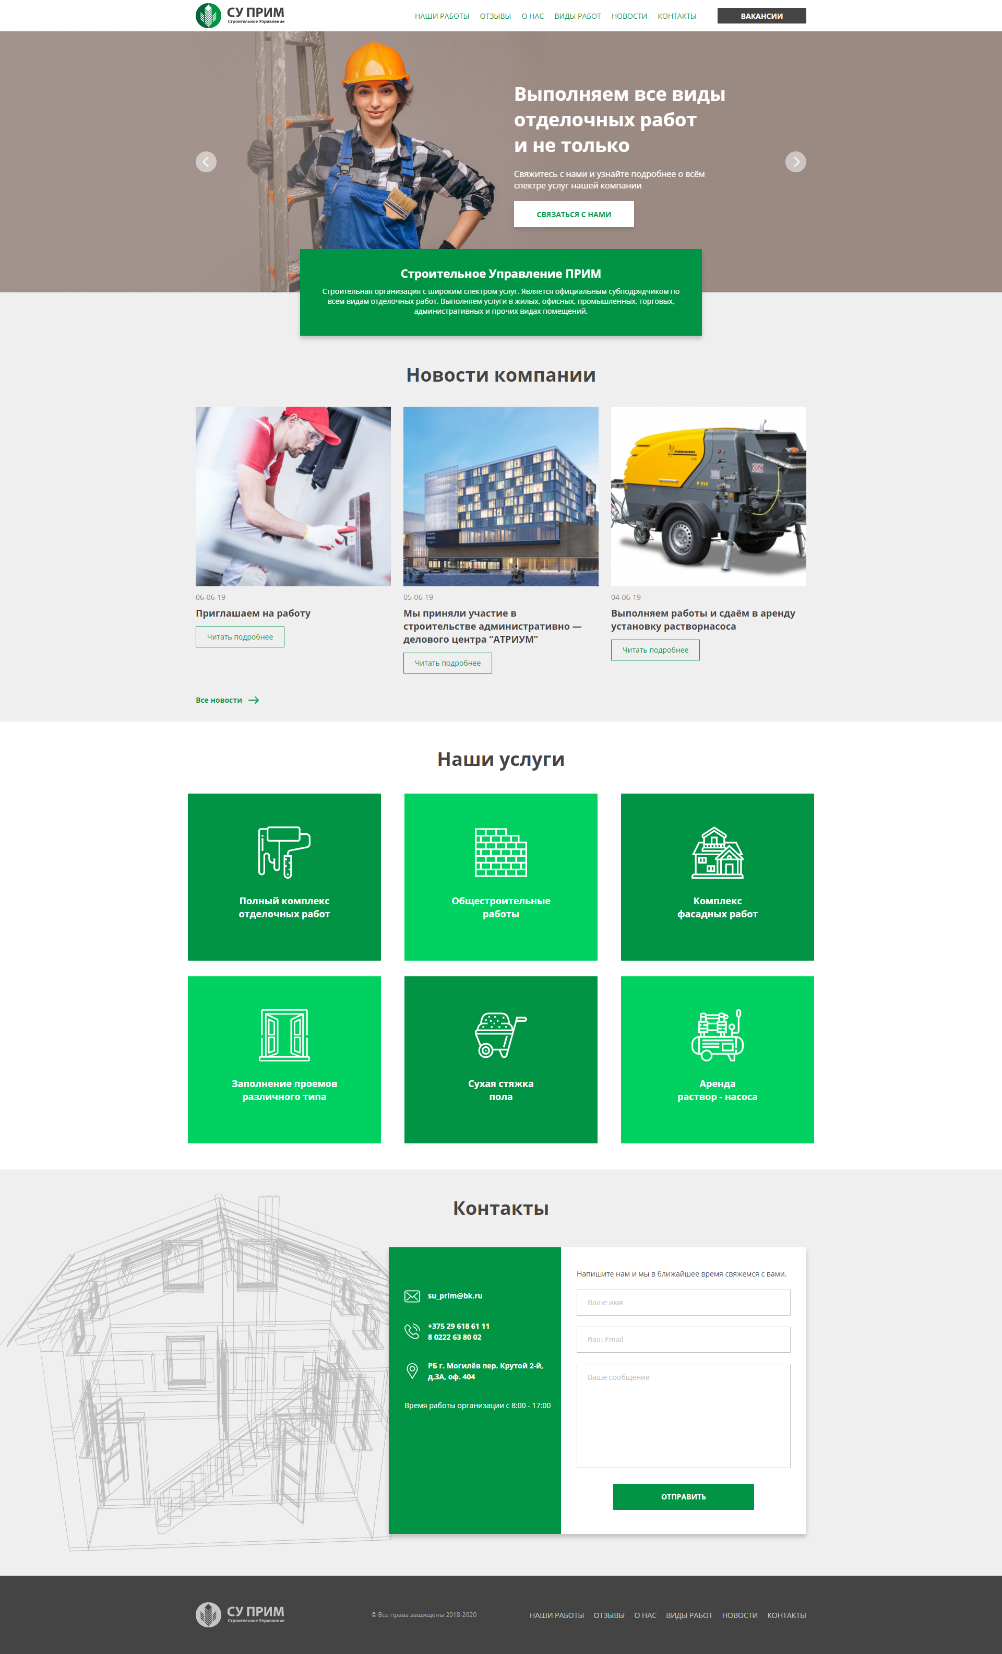Click the Строительное Управление ПРИМ heading
Viewport: 1002px width, 1654px height.
500,274
